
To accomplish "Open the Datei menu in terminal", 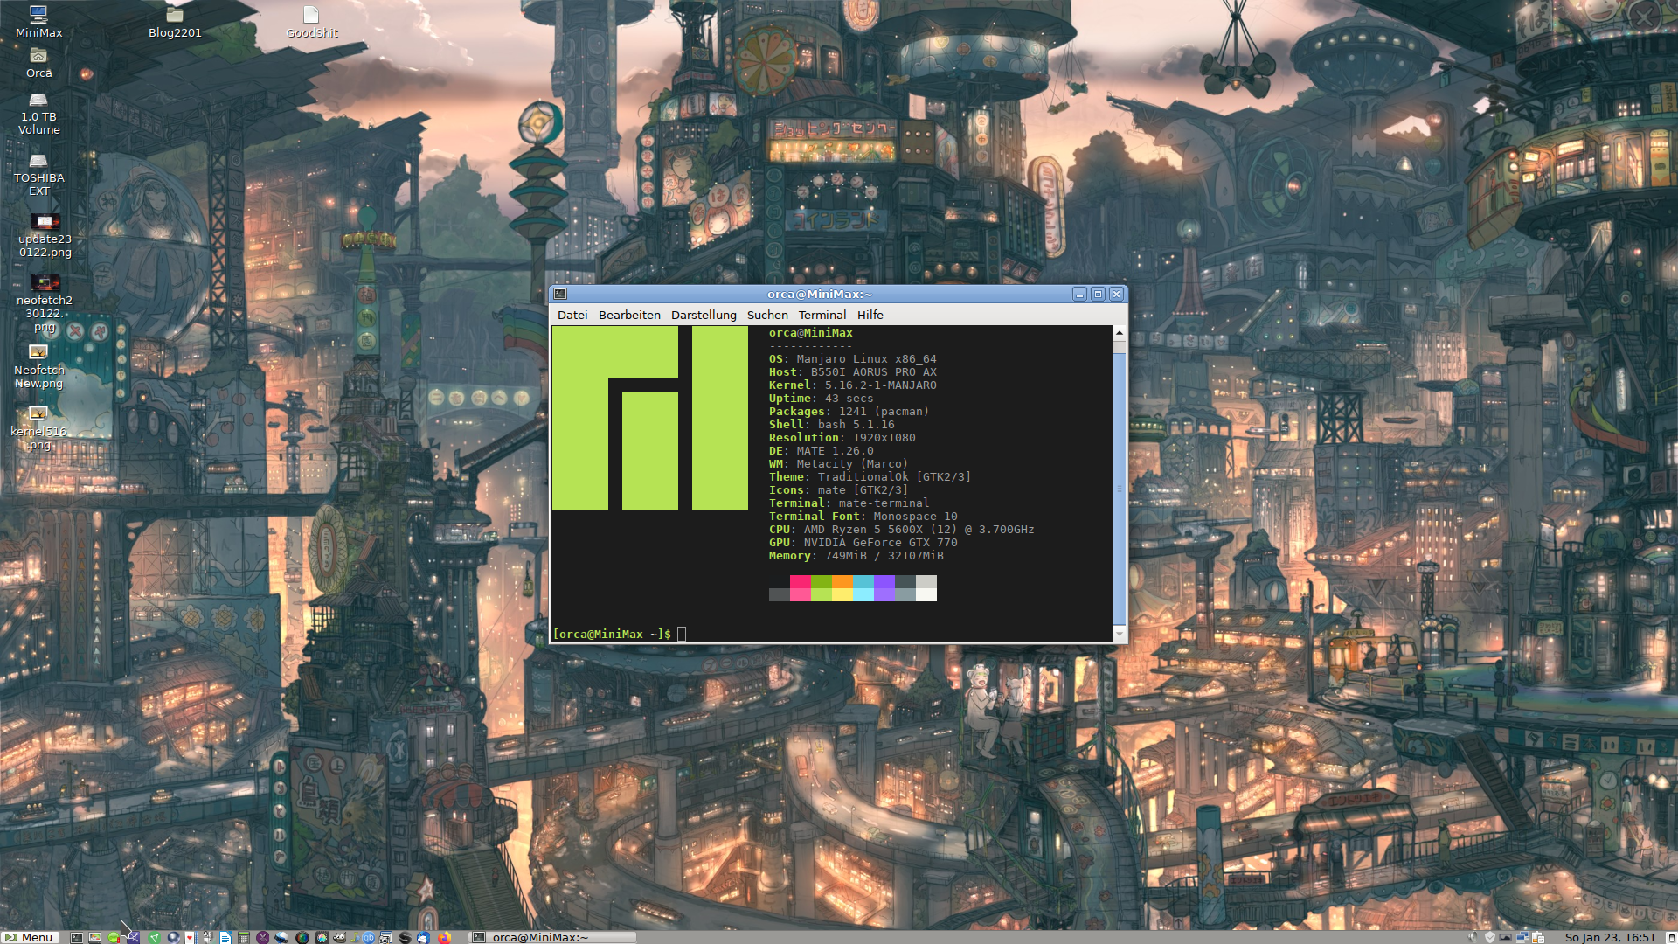I will tap(572, 315).
